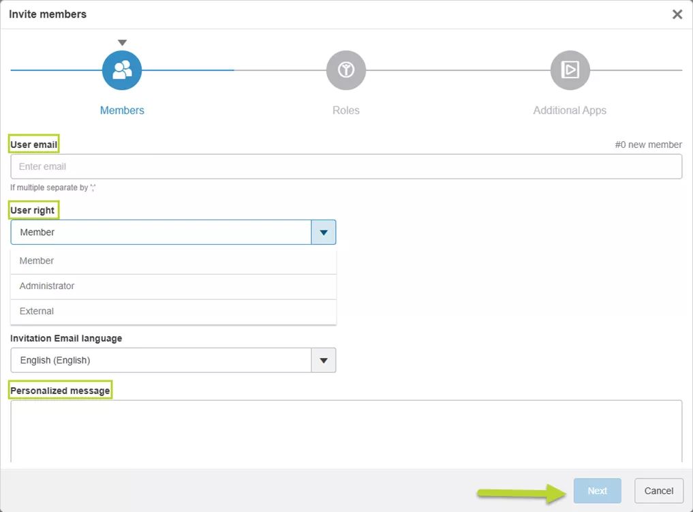Image resolution: width=693 pixels, height=512 pixels.
Task: Click the Additional Apps step circle icon
Action: [570, 70]
